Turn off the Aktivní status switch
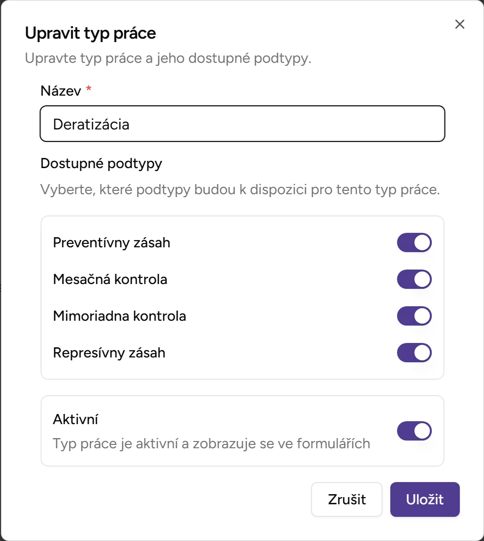The width and height of the screenshot is (484, 541). pos(414,431)
